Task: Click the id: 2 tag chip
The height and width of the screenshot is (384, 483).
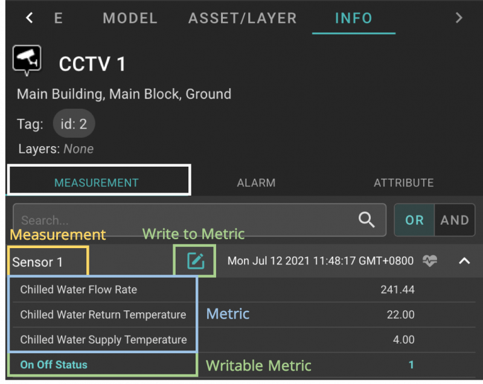Action: [x=74, y=124]
